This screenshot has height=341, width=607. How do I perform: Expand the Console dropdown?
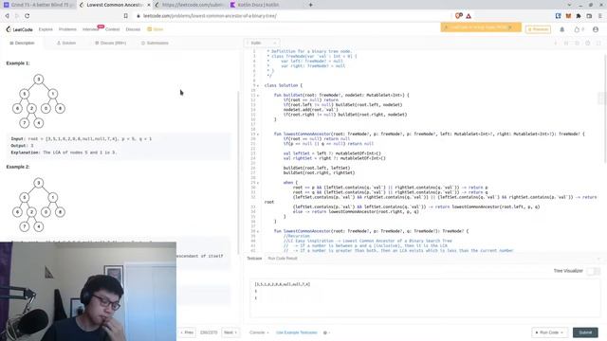[259, 332]
